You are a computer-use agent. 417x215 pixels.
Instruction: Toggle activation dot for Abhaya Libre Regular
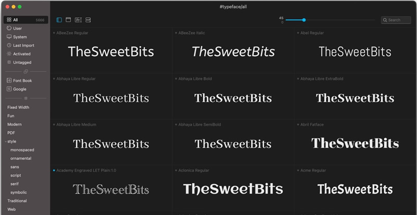tap(54, 79)
